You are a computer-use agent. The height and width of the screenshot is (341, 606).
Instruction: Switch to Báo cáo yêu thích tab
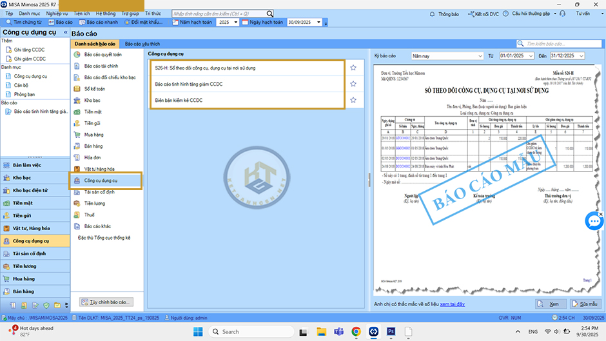142,43
